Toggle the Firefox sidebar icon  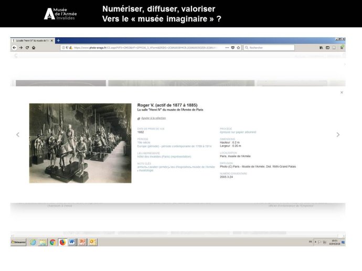[327, 48]
